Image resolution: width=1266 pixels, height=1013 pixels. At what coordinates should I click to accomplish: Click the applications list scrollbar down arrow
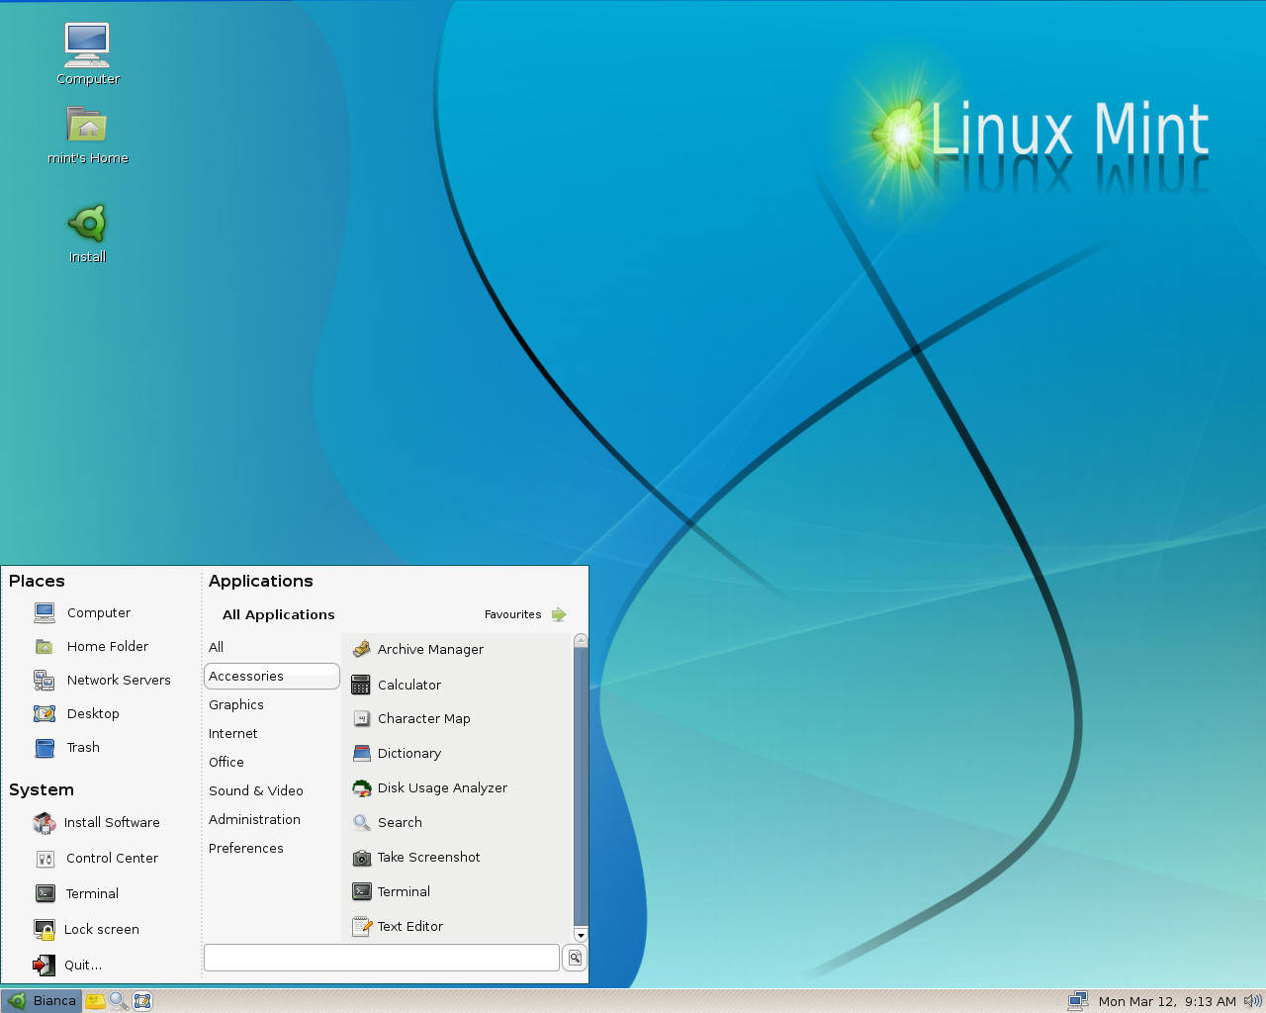581,935
